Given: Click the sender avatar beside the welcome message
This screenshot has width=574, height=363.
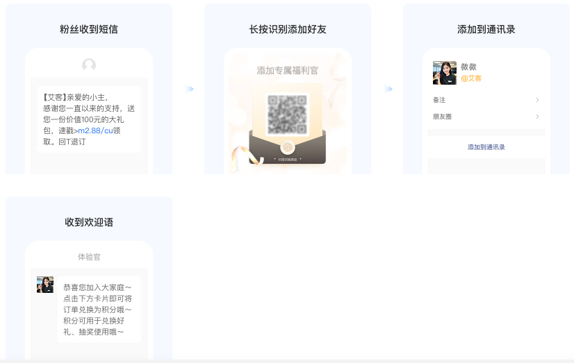Looking at the screenshot, I should (45, 285).
